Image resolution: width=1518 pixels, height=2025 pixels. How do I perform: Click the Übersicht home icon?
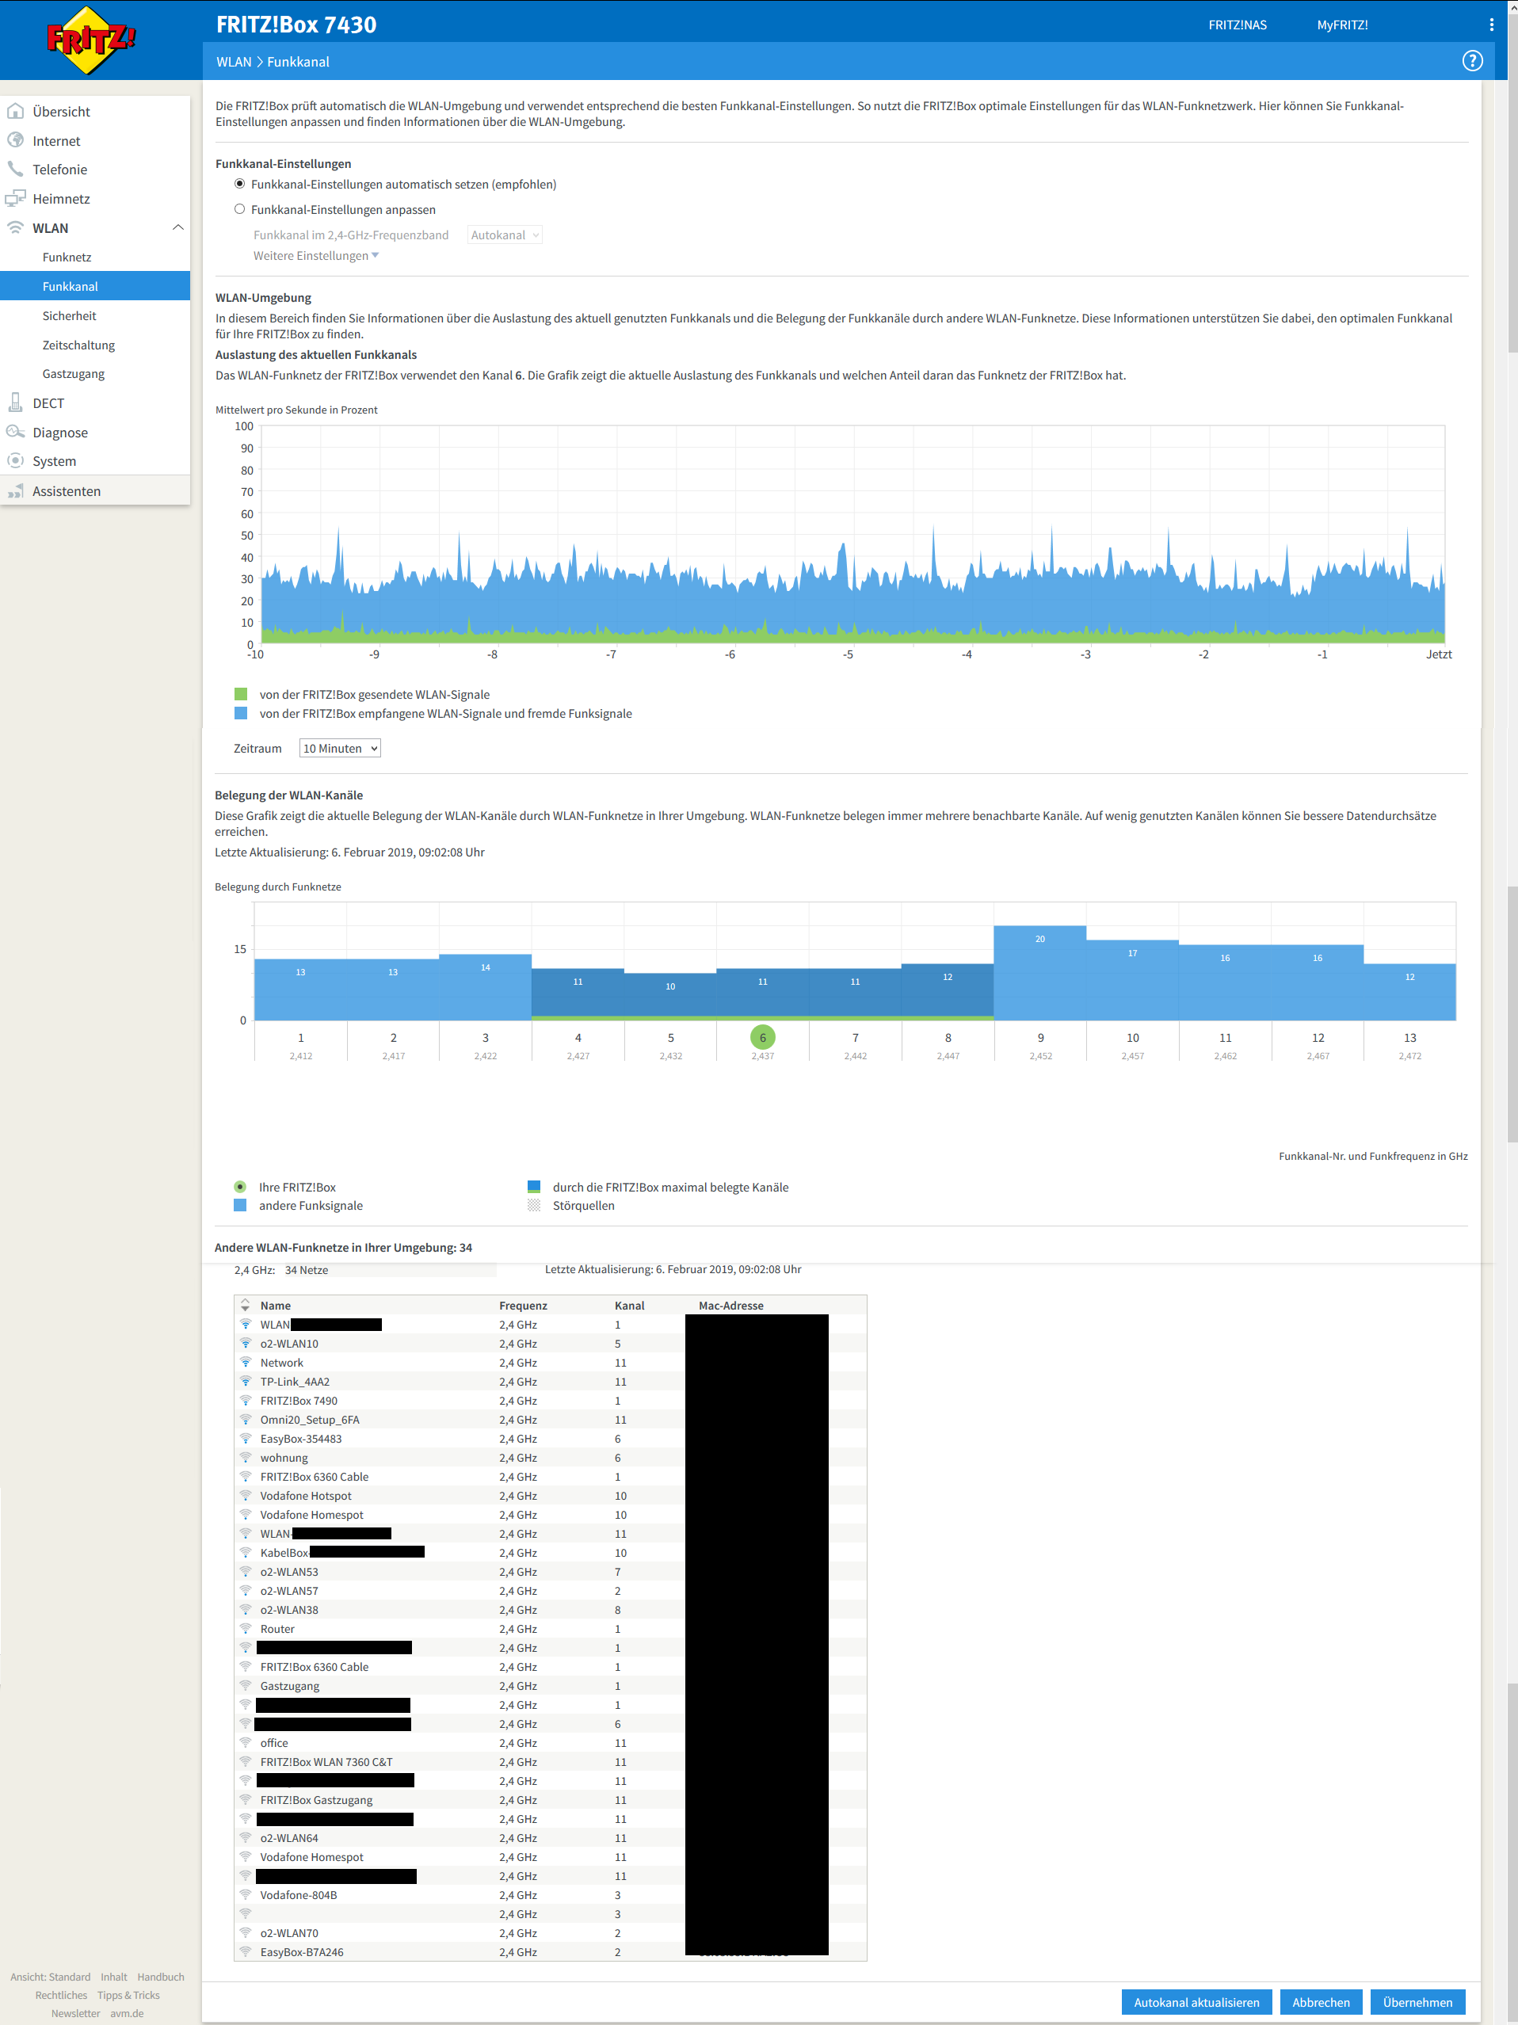point(16,112)
